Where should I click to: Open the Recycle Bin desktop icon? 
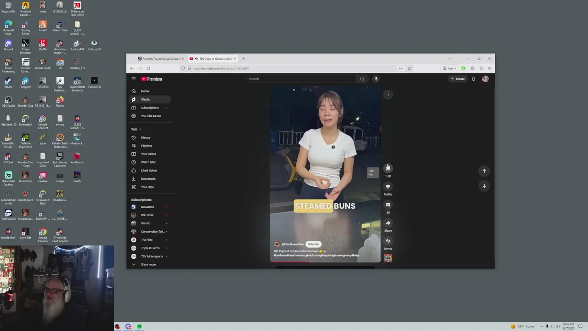click(8, 7)
